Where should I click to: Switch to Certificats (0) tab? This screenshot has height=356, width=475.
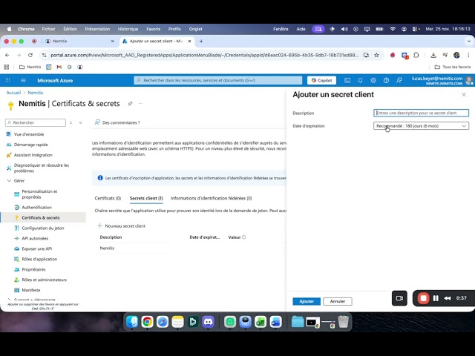pyautogui.click(x=108, y=198)
